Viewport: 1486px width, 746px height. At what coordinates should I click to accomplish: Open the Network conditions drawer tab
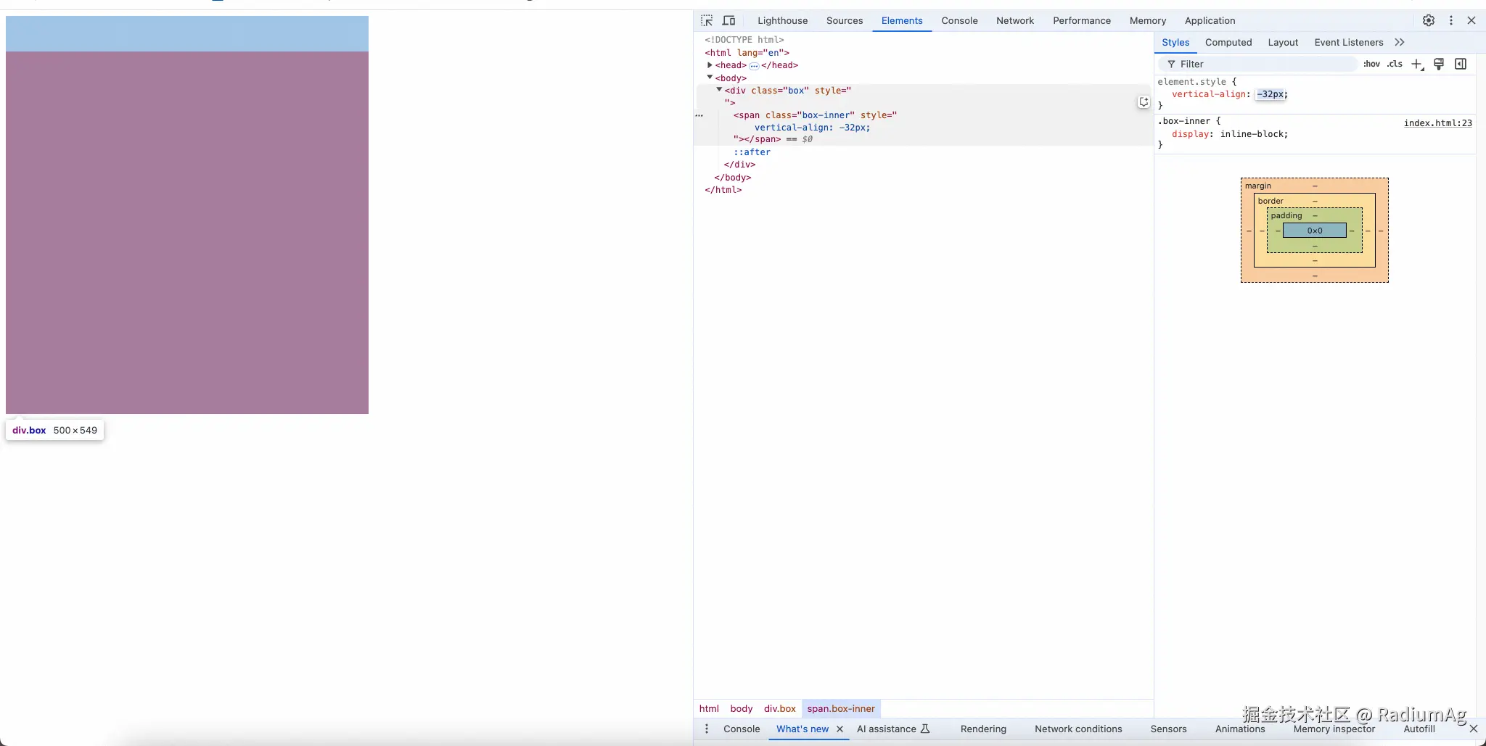(1078, 729)
